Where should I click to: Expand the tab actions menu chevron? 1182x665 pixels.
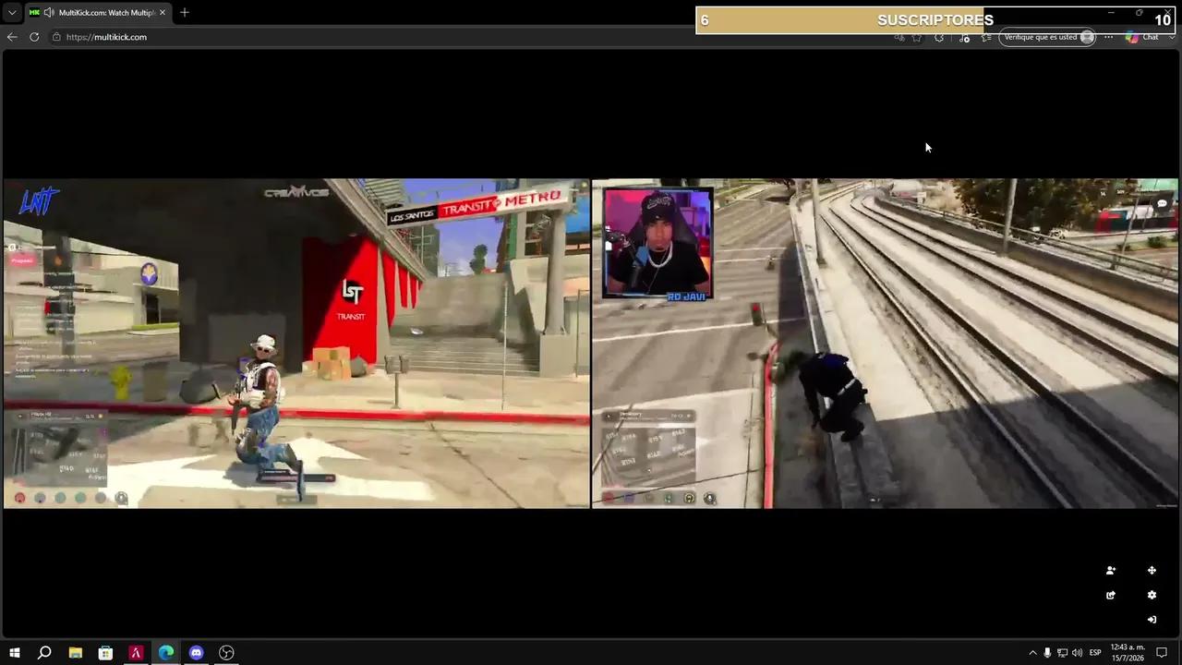(11, 13)
